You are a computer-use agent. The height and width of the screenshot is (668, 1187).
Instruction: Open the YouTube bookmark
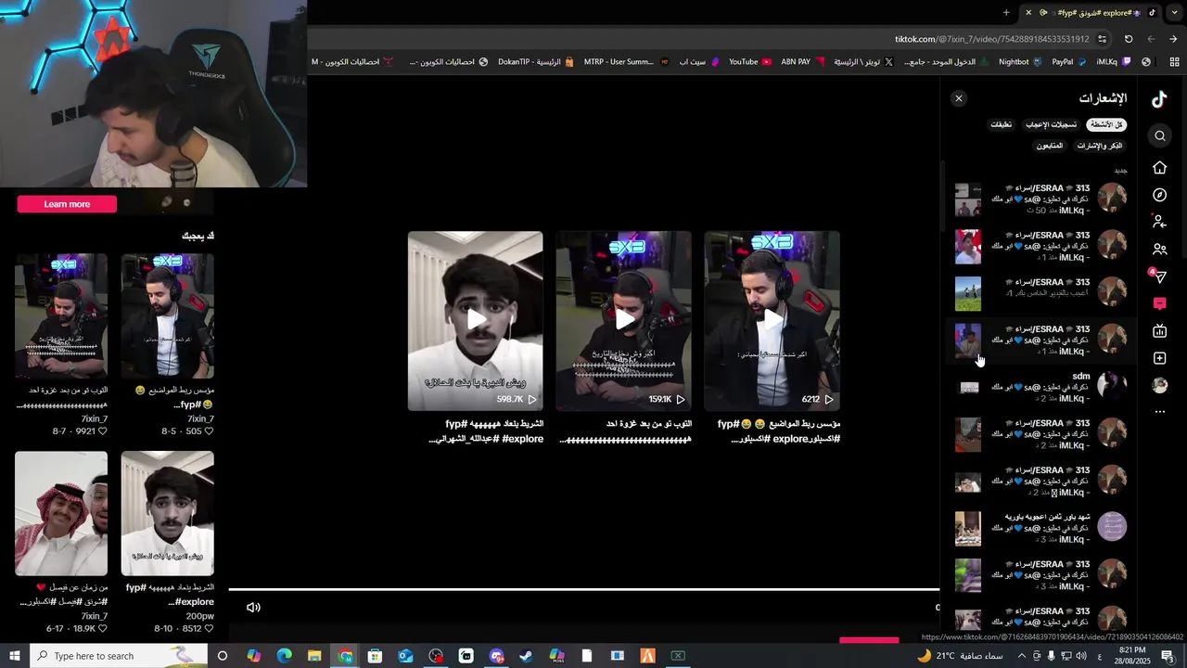click(x=750, y=62)
